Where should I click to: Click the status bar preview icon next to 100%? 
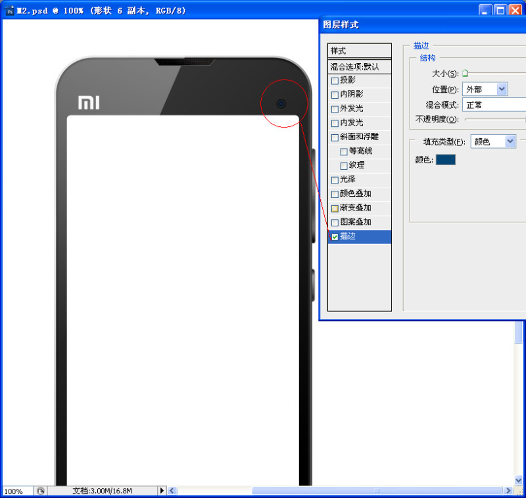[x=41, y=491]
